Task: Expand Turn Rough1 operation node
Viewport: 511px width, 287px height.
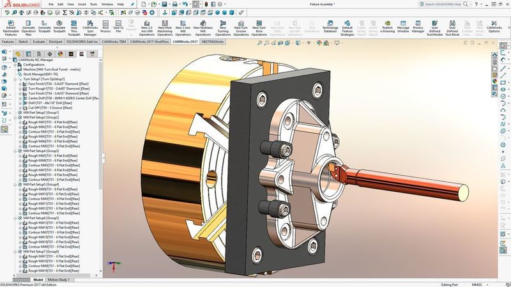Action: (x=20, y=89)
